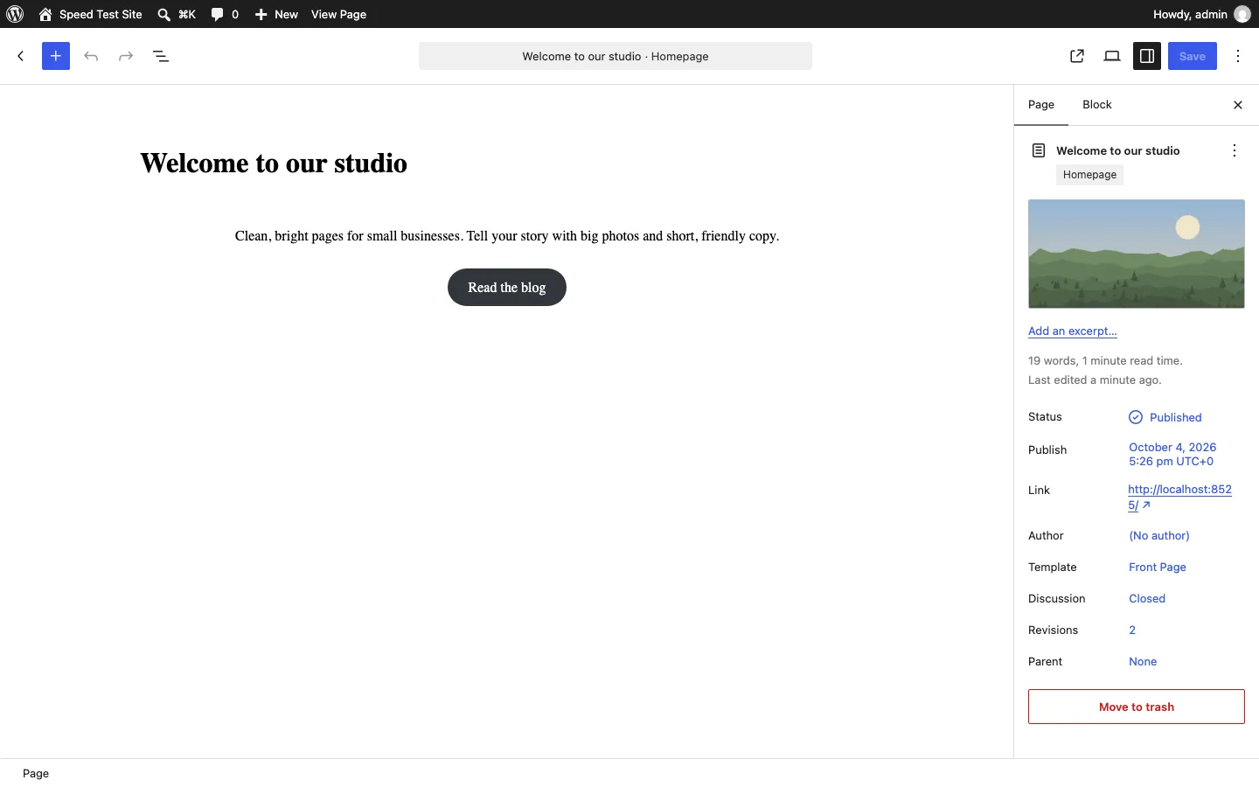Click the Page breadcrumb in footer
1259x787 pixels.
point(36,774)
